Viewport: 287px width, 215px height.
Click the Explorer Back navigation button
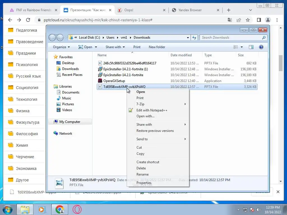[x=52, y=38]
